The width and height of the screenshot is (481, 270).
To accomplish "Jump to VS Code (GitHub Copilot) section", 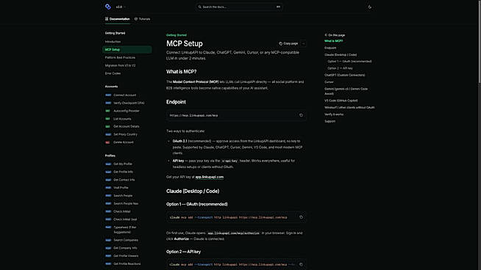I will (341, 101).
